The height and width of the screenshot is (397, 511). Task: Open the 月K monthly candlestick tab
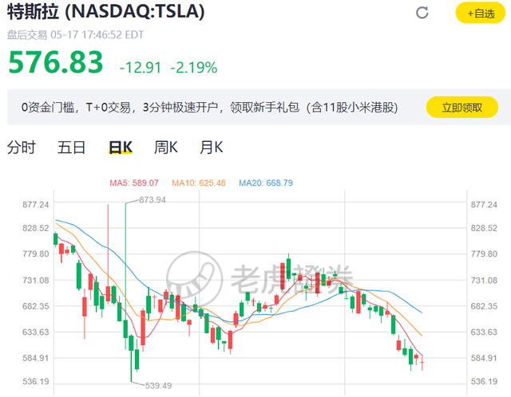click(212, 147)
